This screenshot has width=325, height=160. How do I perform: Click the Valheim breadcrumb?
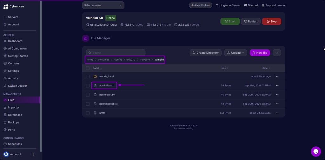coord(159,60)
